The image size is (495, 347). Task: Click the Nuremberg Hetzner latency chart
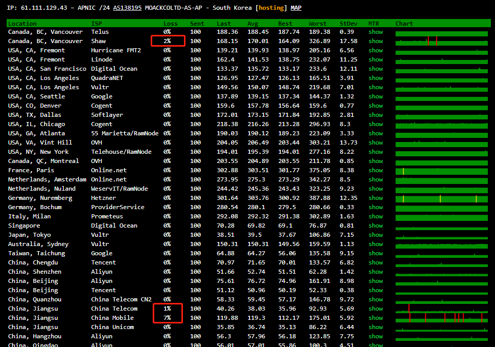(441, 198)
